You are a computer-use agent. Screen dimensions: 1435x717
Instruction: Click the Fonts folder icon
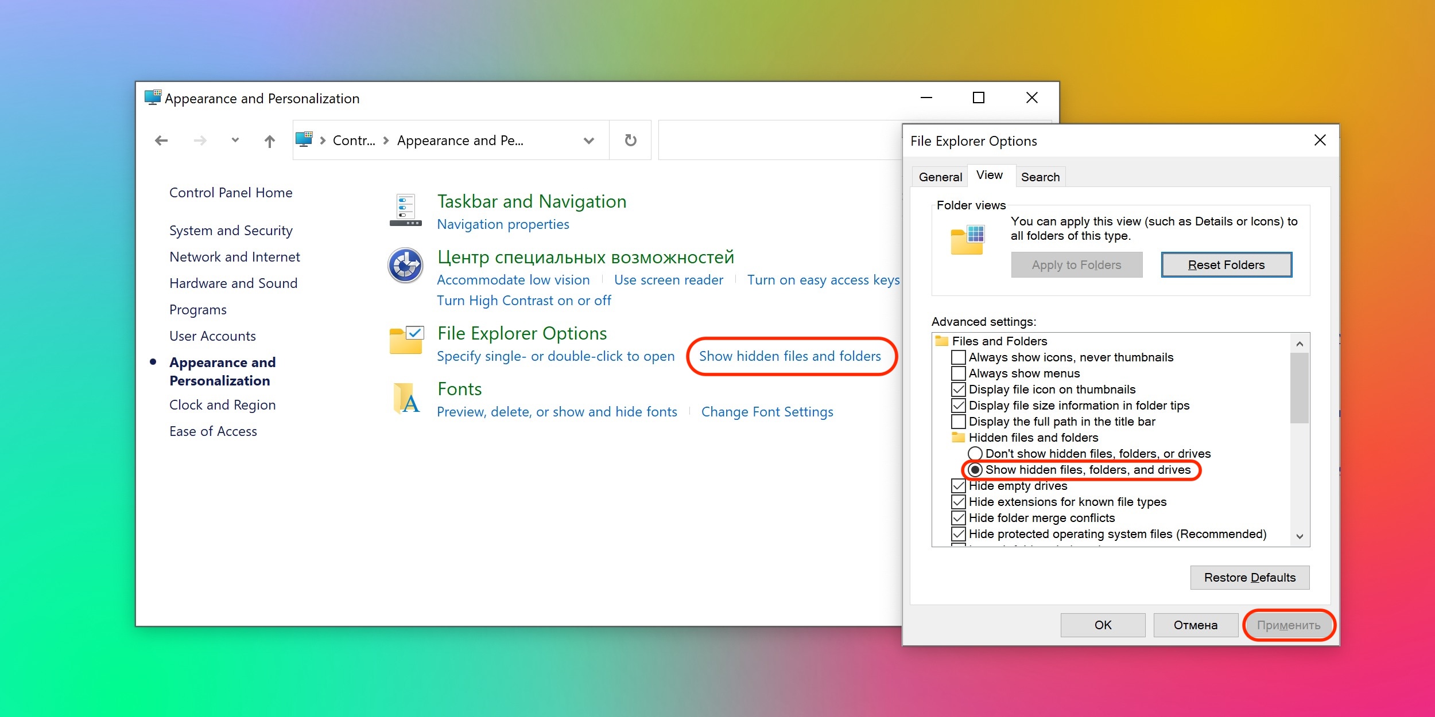tap(406, 398)
